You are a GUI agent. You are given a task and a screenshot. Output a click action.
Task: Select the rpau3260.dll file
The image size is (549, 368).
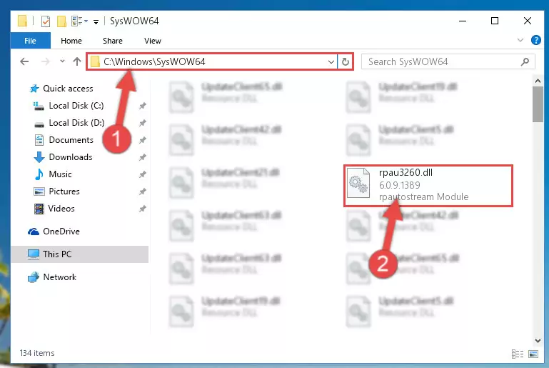pyautogui.click(x=428, y=185)
